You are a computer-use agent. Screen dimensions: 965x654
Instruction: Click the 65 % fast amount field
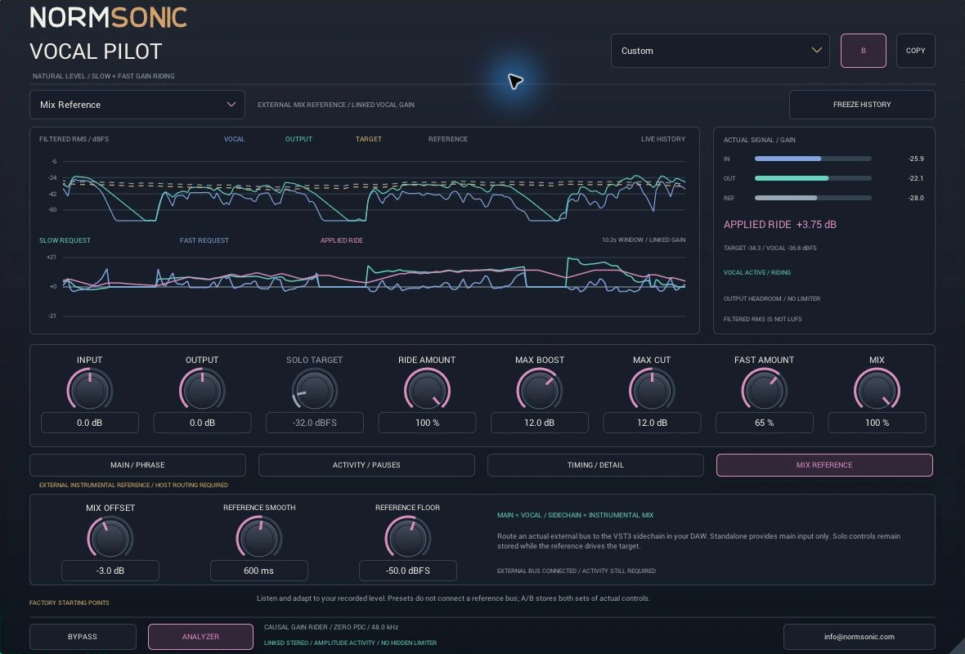tap(765, 423)
